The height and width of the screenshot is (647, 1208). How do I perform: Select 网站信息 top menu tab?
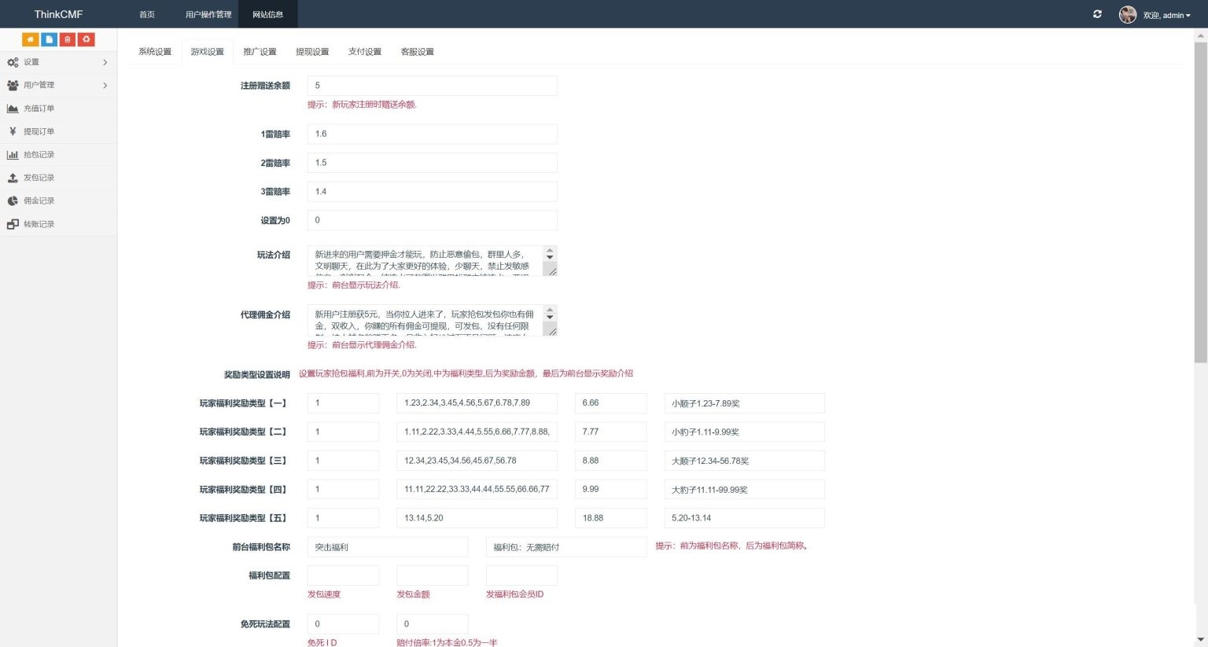(268, 14)
